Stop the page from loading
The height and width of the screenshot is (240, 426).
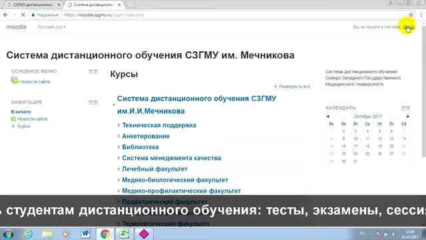pos(23,15)
